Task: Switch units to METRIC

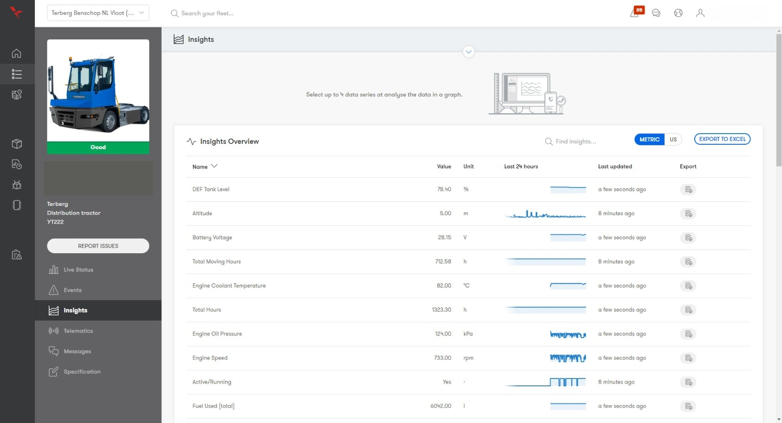Action: 649,140
